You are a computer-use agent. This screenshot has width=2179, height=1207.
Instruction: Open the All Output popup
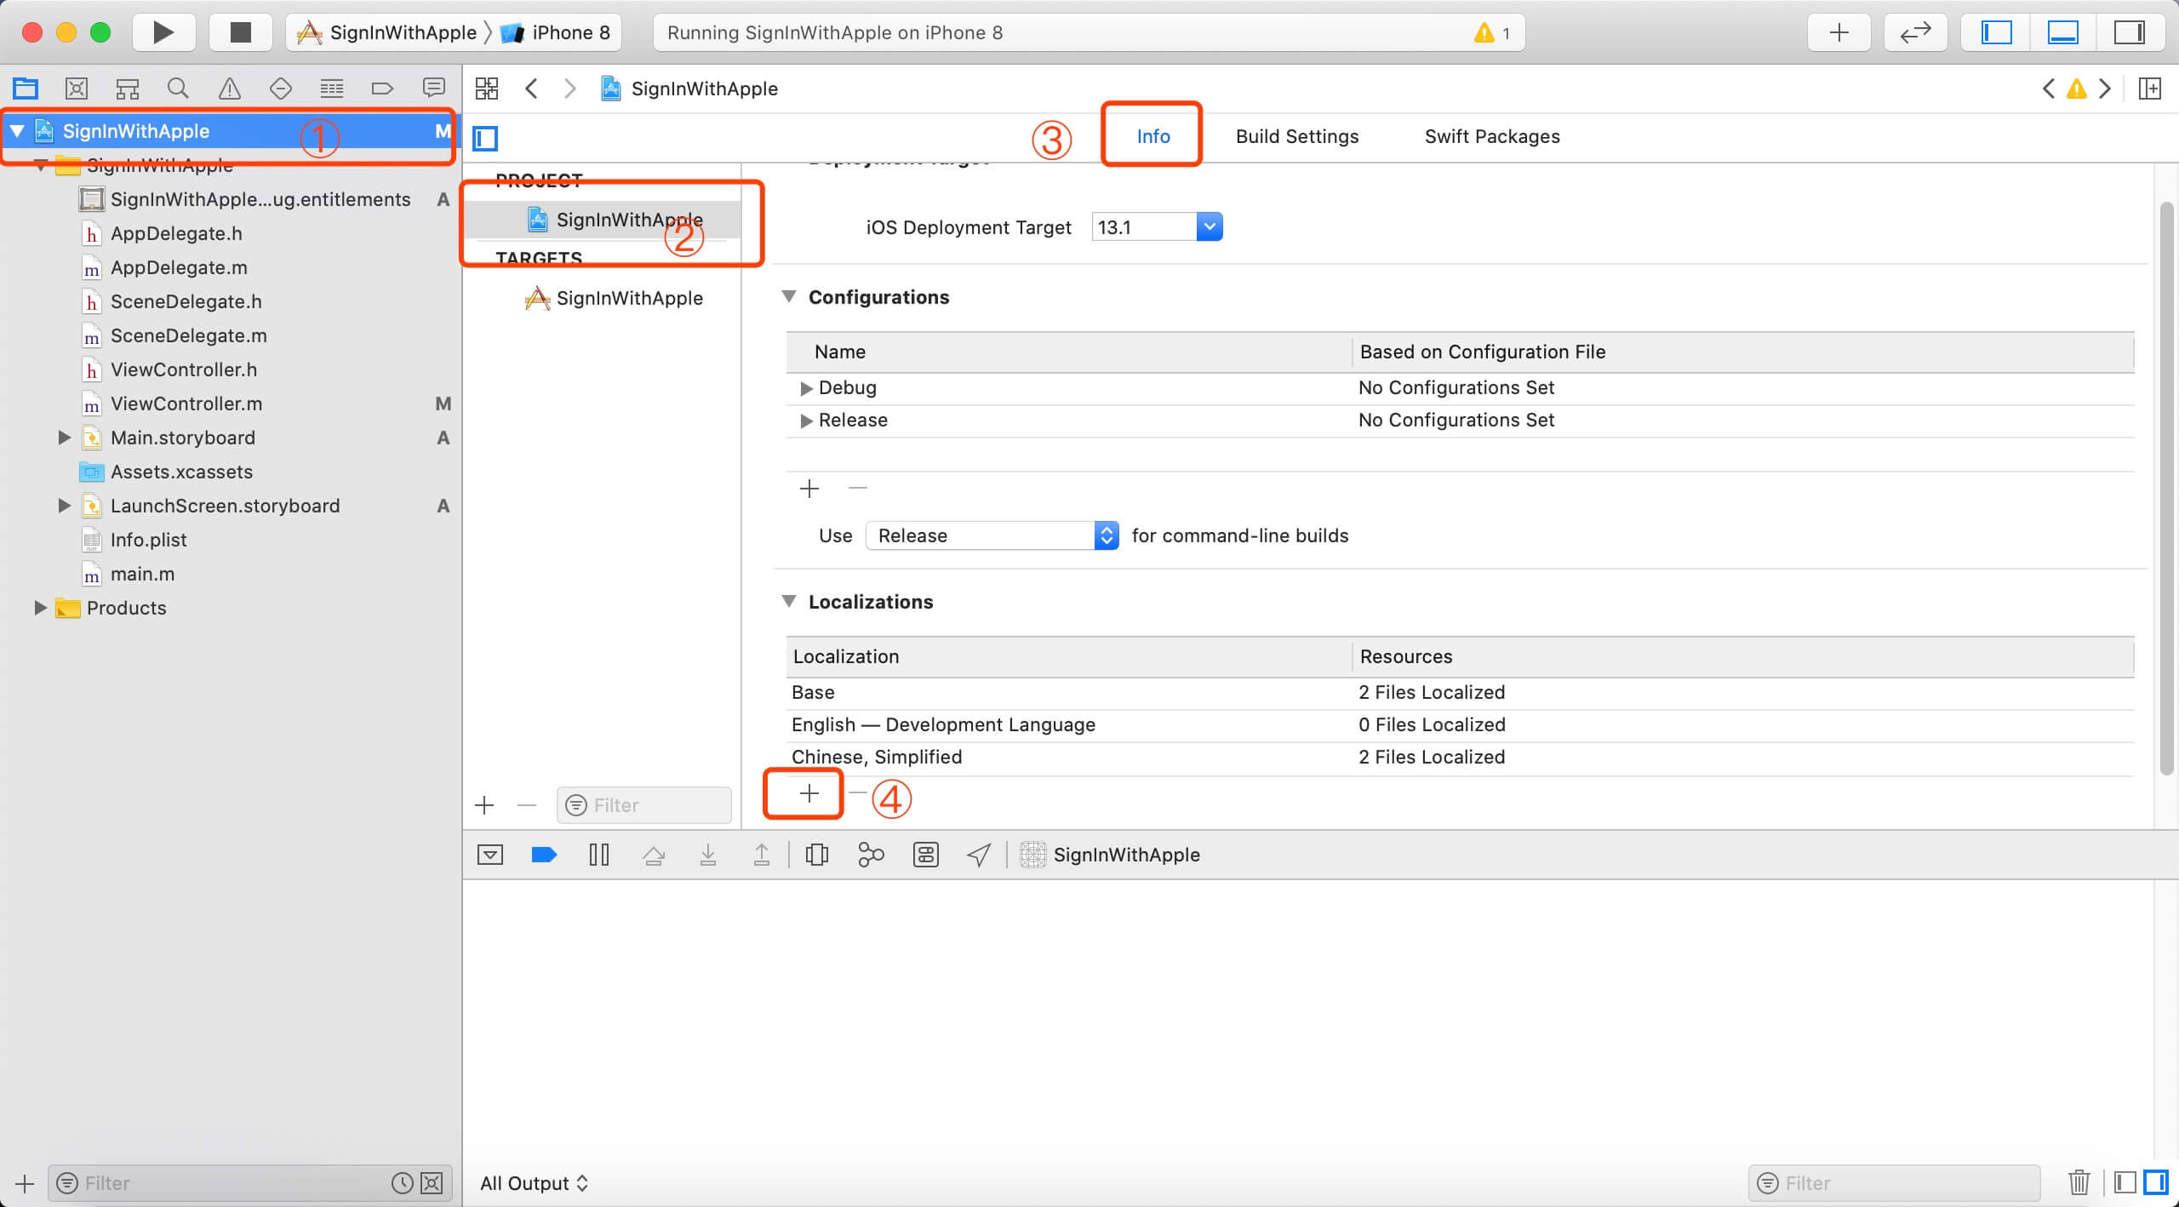click(x=534, y=1183)
